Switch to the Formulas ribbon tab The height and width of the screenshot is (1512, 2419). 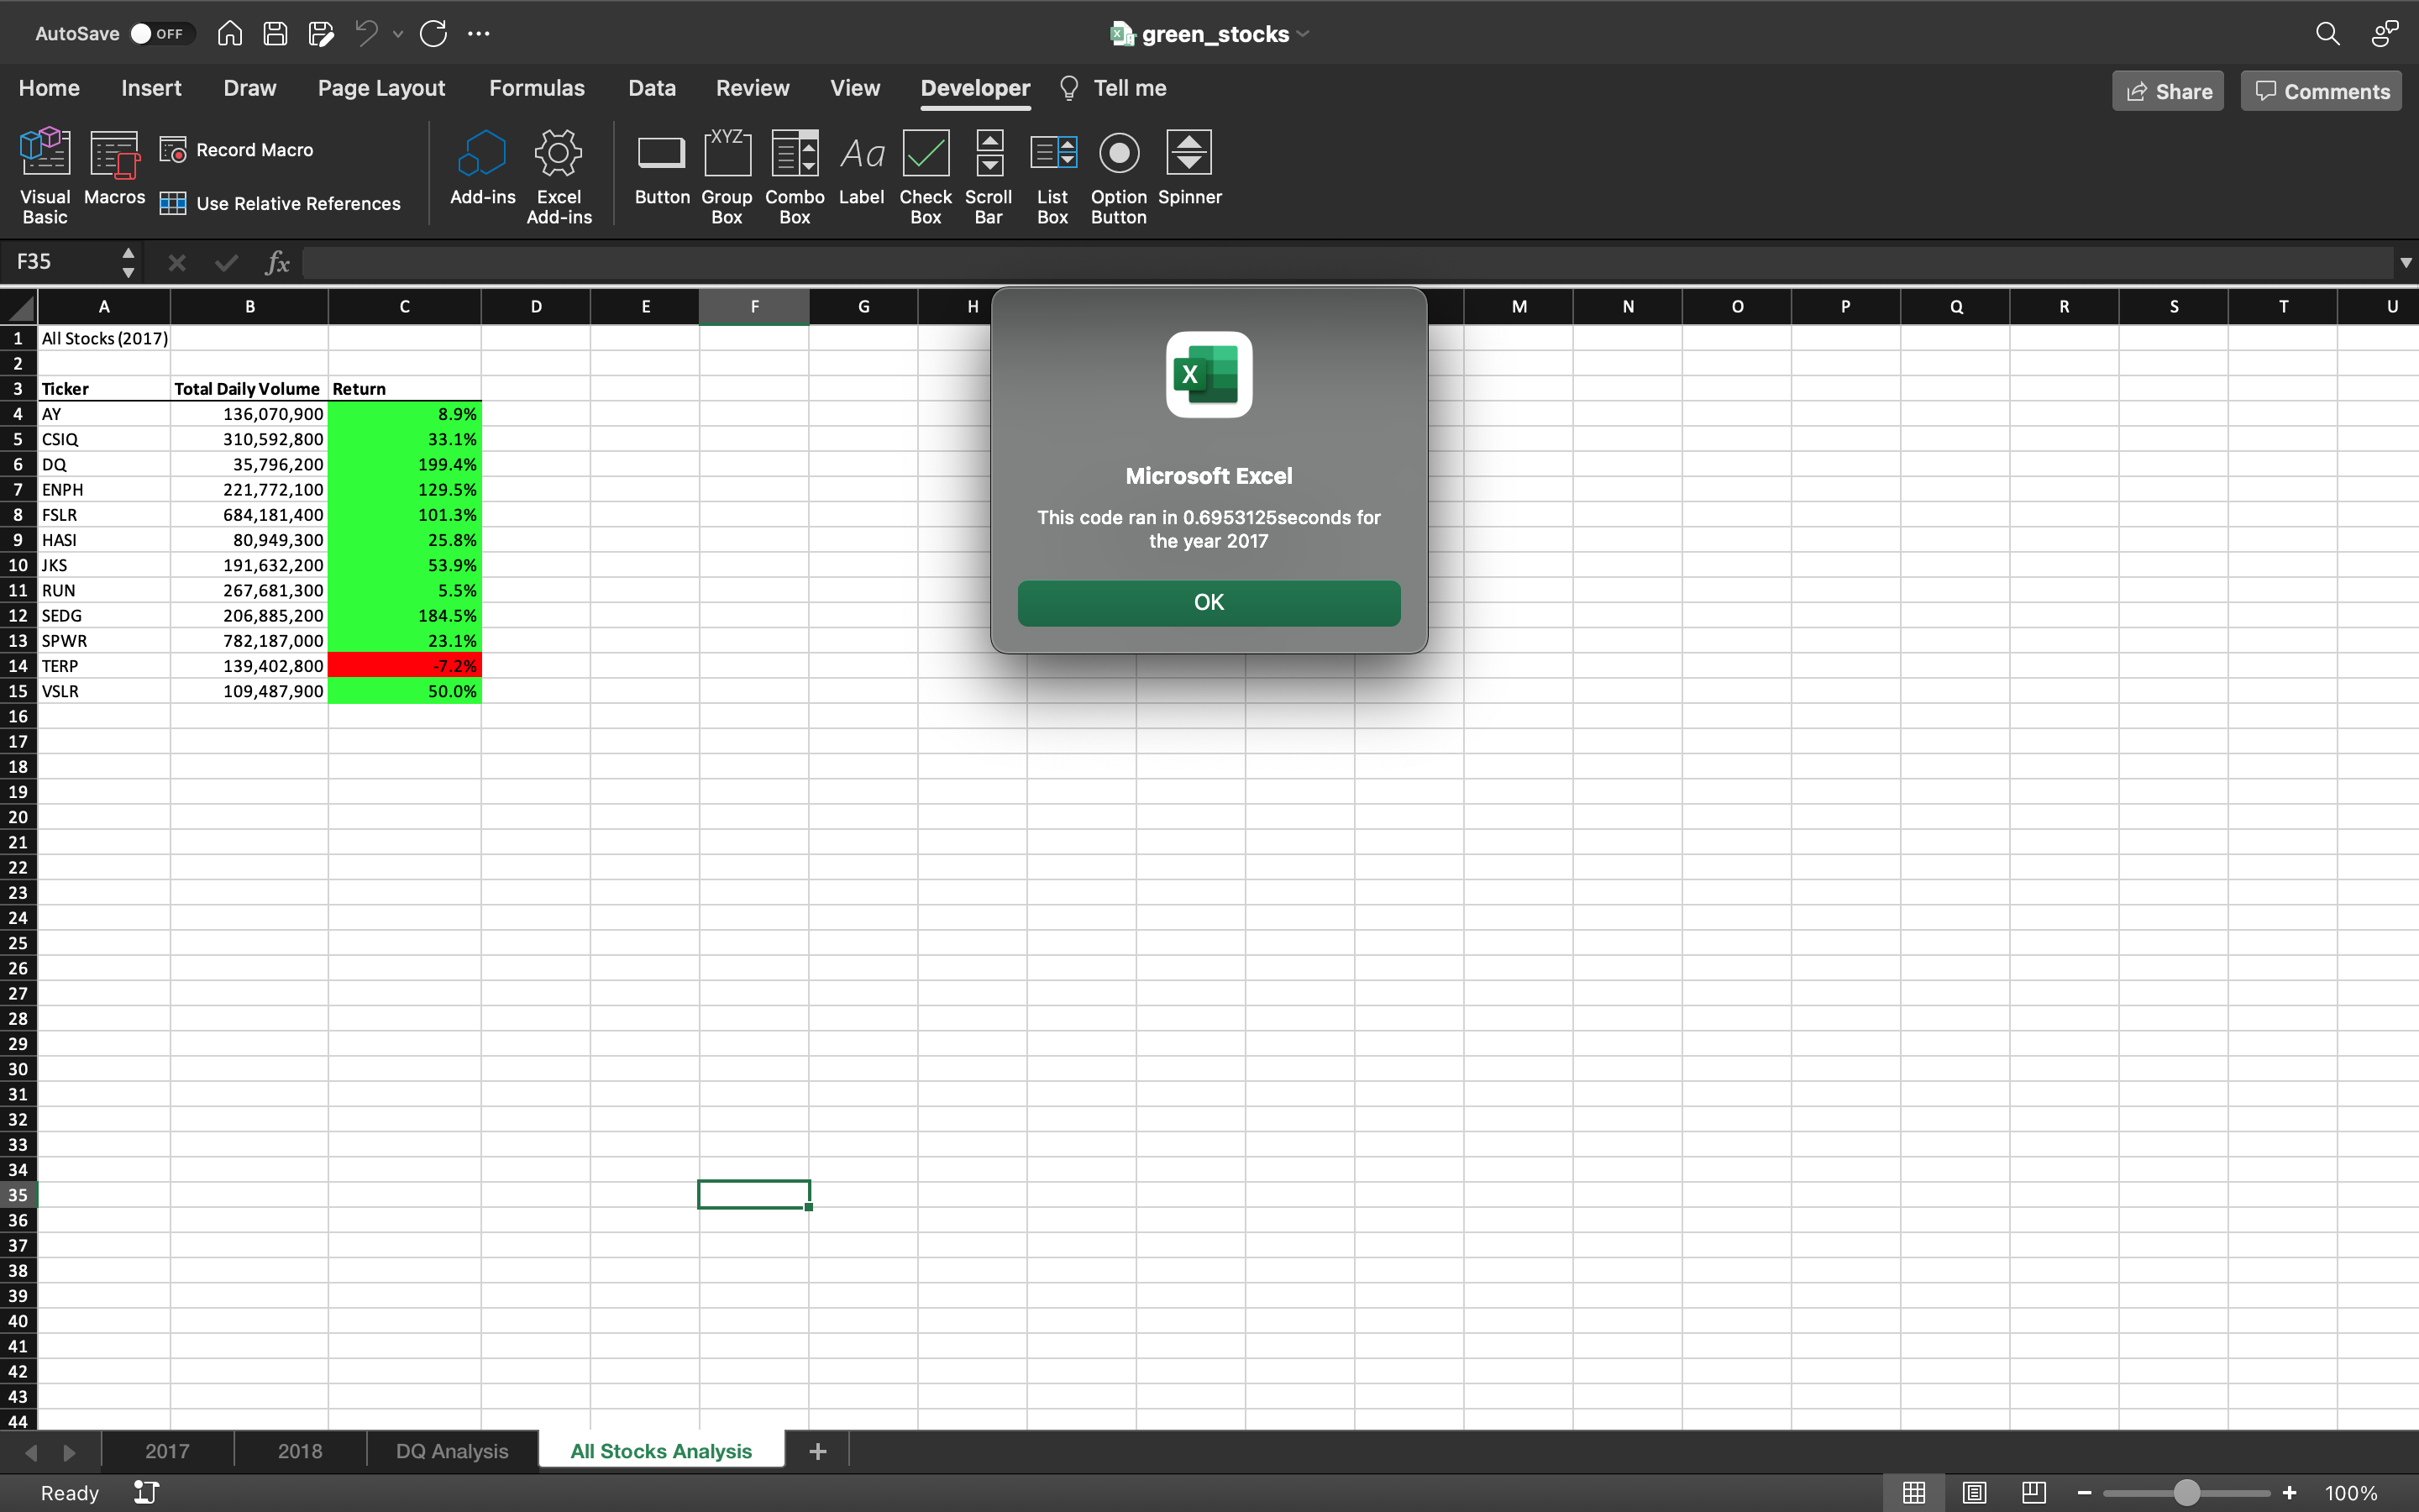(536, 89)
